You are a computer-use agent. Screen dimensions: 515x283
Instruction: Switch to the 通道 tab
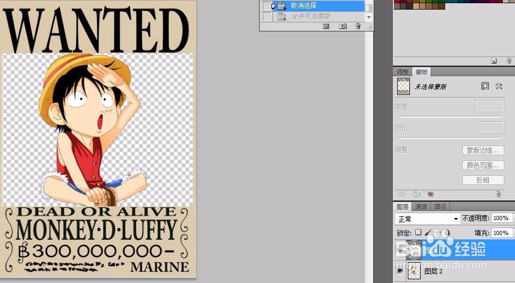(x=421, y=206)
